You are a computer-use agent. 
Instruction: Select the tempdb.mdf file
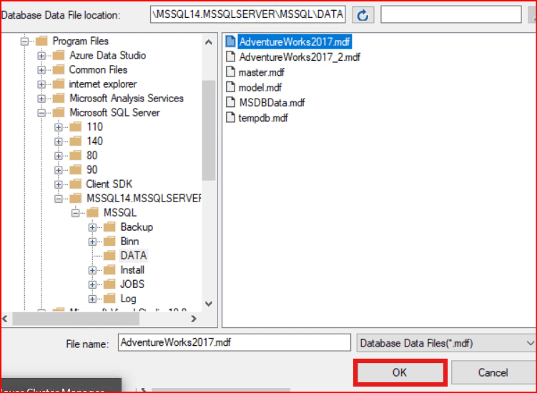[263, 118]
